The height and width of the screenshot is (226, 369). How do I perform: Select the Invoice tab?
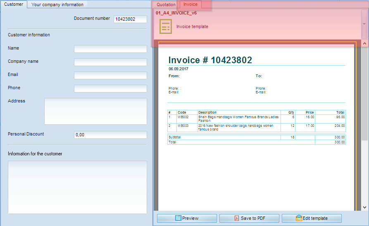click(190, 4)
